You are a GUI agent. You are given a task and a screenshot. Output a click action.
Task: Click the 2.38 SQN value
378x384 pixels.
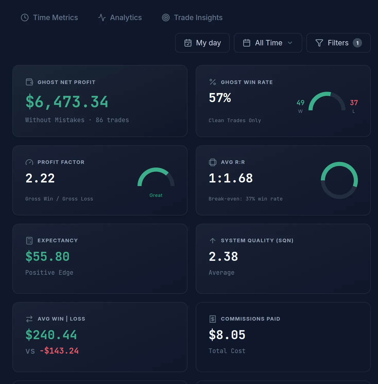point(224,256)
